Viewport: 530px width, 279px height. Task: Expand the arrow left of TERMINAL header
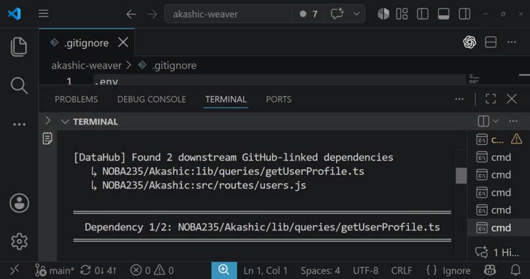47,120
